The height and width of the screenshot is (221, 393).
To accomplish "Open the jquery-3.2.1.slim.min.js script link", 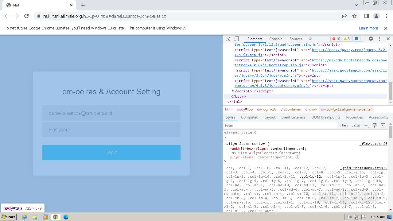I will pos(311,52).
